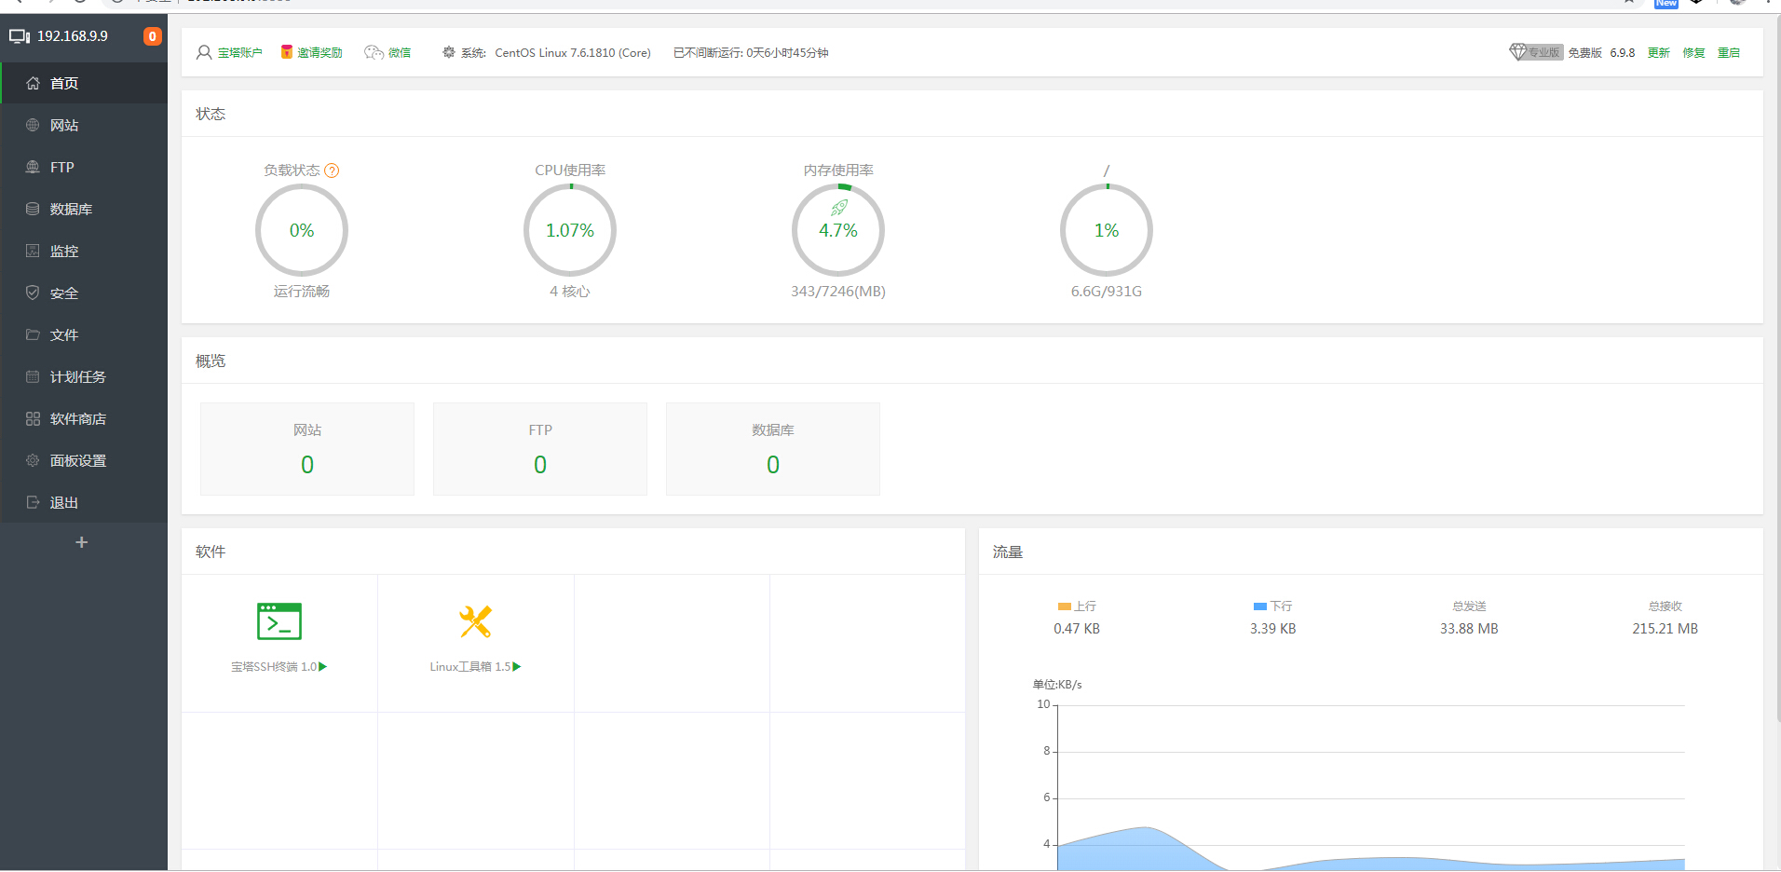Click the rocket memory release icon
The height and width of the screenshot is (872, 1781).
click(839, 208)
